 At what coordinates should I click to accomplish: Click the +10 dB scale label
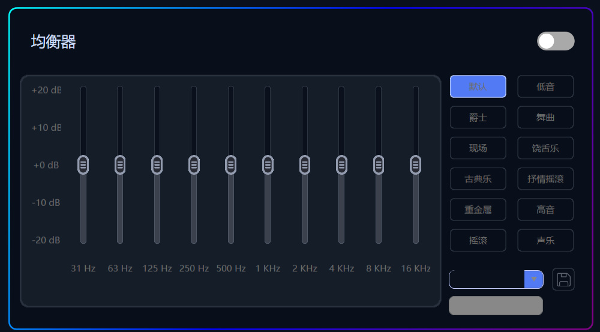[46, 128]
